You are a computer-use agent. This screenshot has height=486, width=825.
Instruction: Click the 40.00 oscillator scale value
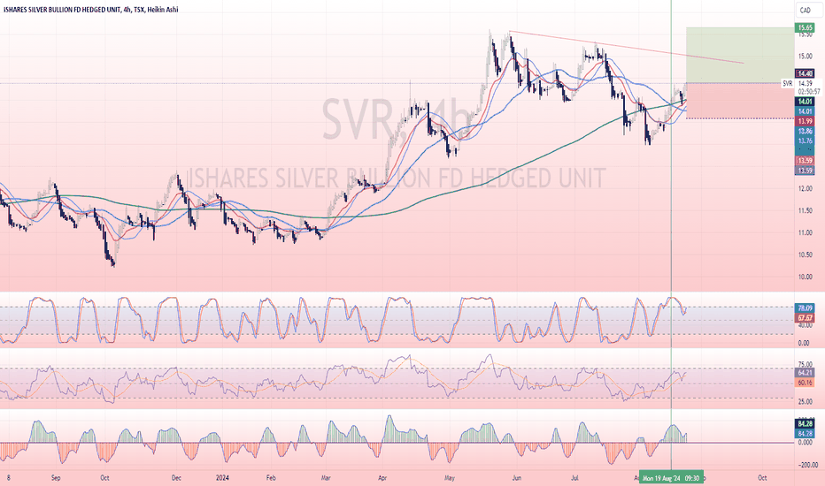(x=805, y=326)
